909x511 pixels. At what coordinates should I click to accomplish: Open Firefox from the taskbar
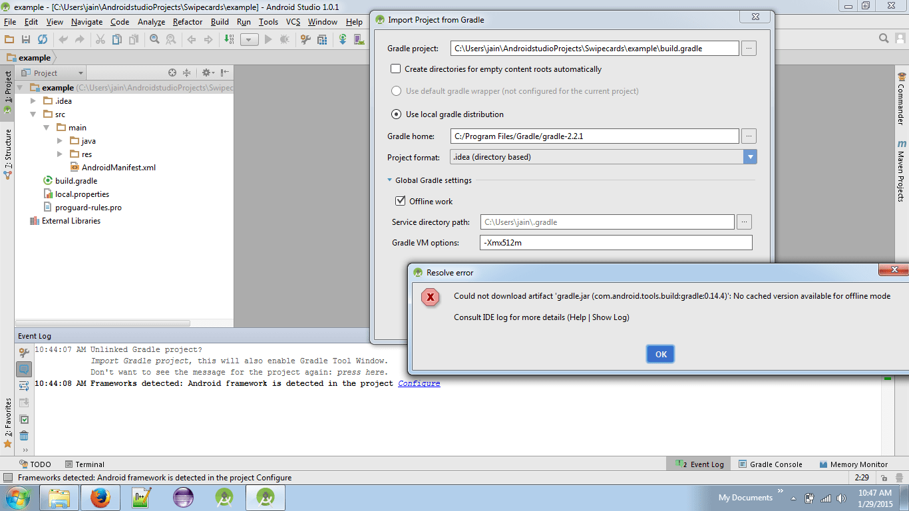click(100, 498)
